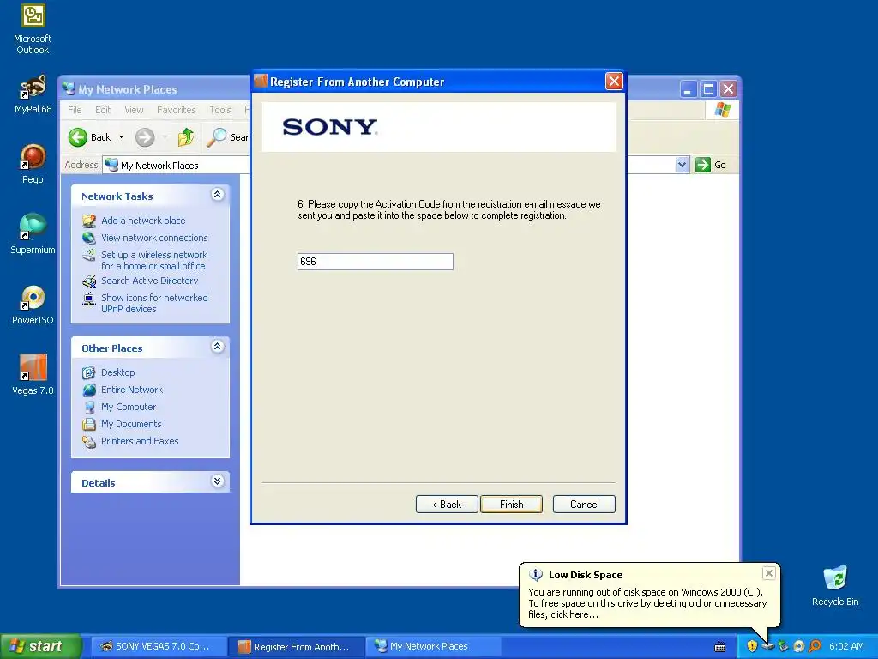Image resolution: width=878 pixels, height=659 pixels.
Task: Click the Printers and Faxes icon
Action: (x=89, y=442)
